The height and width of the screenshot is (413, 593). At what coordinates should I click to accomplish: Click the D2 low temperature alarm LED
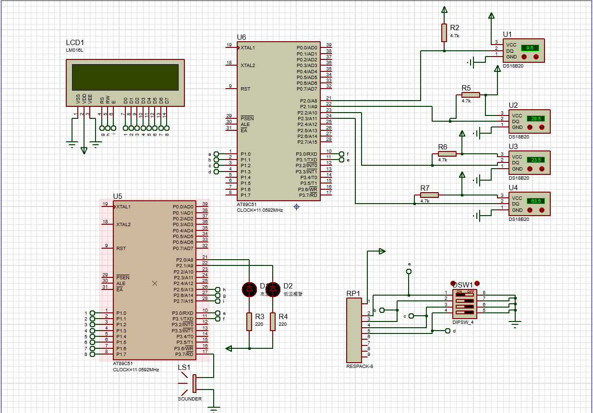point(273,288)
